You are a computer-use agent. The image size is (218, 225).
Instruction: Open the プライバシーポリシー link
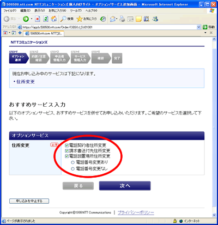pos(136,212)
